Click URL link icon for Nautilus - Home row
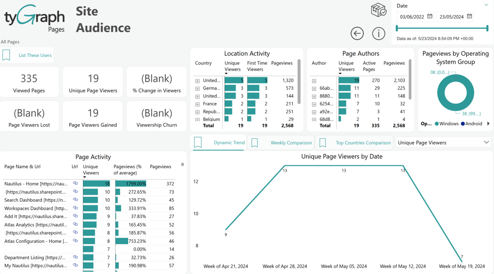 point(75,183)
